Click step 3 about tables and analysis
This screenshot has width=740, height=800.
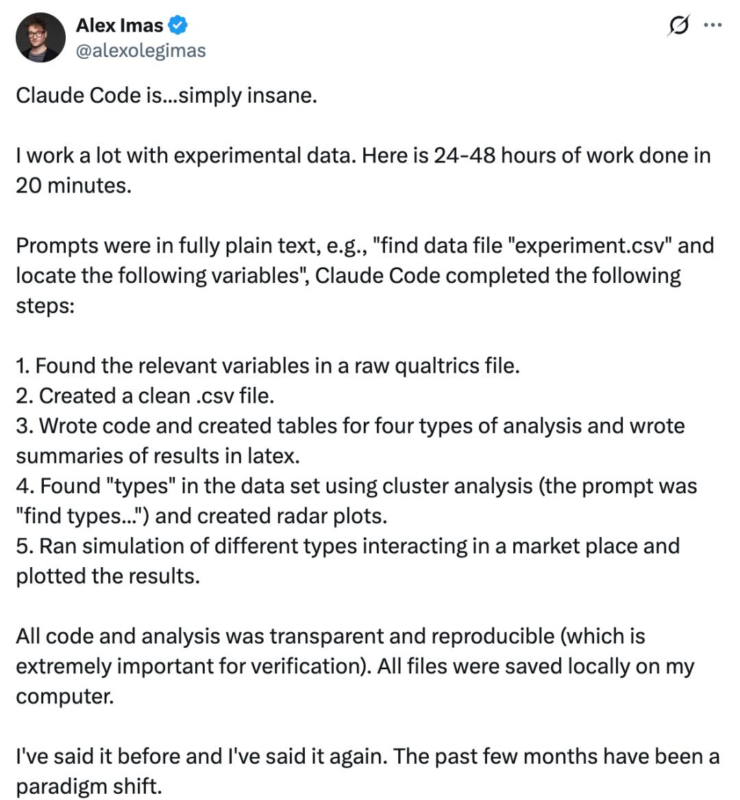point(350,425)
